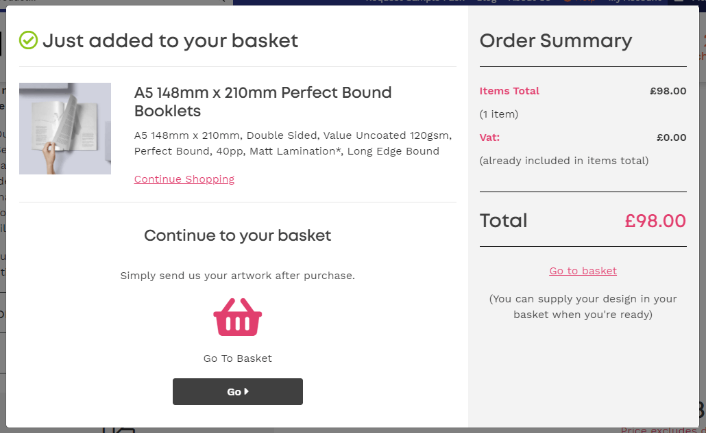Click the green checkmark confirmation icon
This screenshot has height=433, width=706.
point(27,41)
